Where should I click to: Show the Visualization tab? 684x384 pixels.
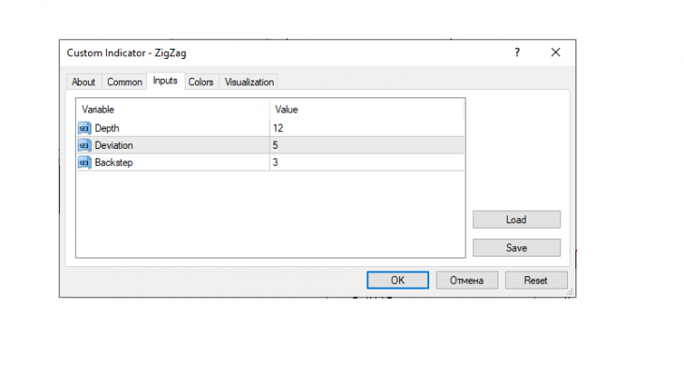coord(249,82)
